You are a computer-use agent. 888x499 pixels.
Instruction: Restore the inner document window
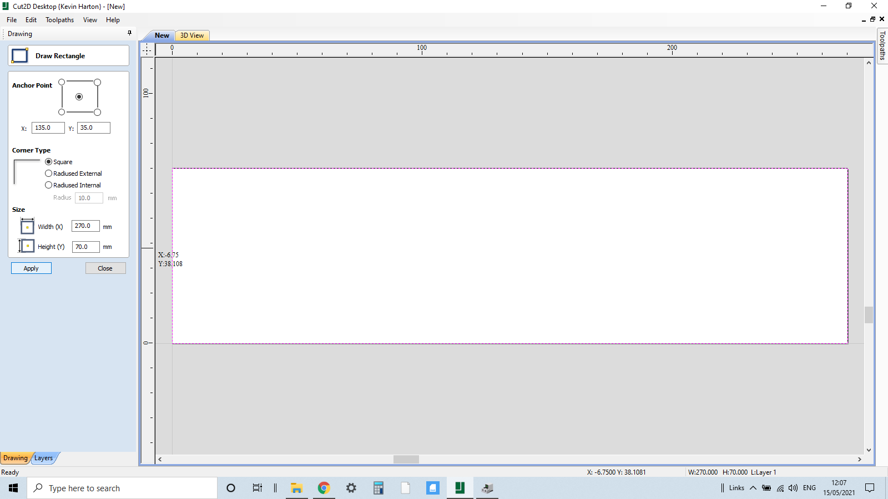click(x=872, y=19)
